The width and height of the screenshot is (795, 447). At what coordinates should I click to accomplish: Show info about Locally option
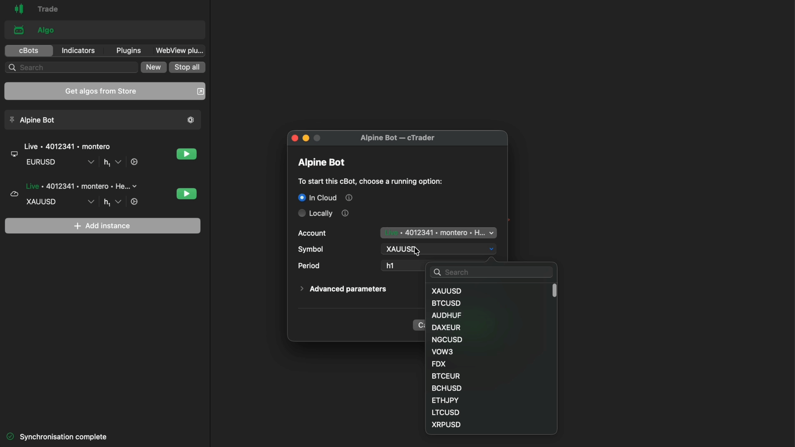click(x=346, y=214)
